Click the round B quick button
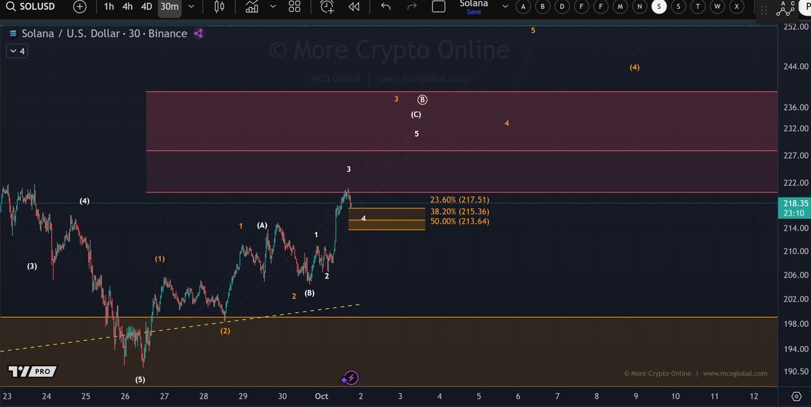Image resolution: width=811 pixels, height=407 pixels. pyautogui.click(x=543, y=6)
